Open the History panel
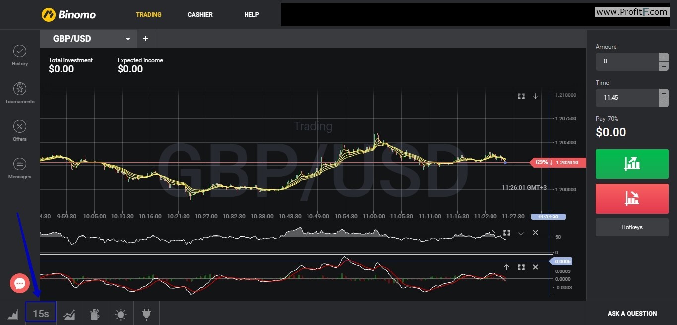The width and height of the screenshot is (677, 325). click(20, 55)
